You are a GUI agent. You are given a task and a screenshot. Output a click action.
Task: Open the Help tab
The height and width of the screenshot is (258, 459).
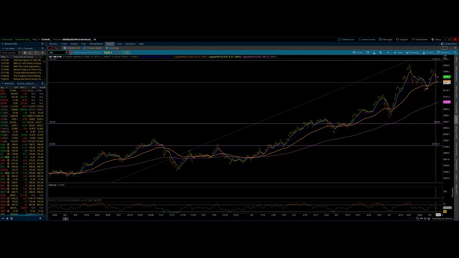pyautogui.click(x=141, y=44)
